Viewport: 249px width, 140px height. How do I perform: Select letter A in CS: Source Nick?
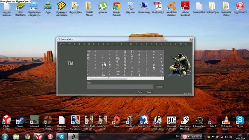click(x=74, y=44)
